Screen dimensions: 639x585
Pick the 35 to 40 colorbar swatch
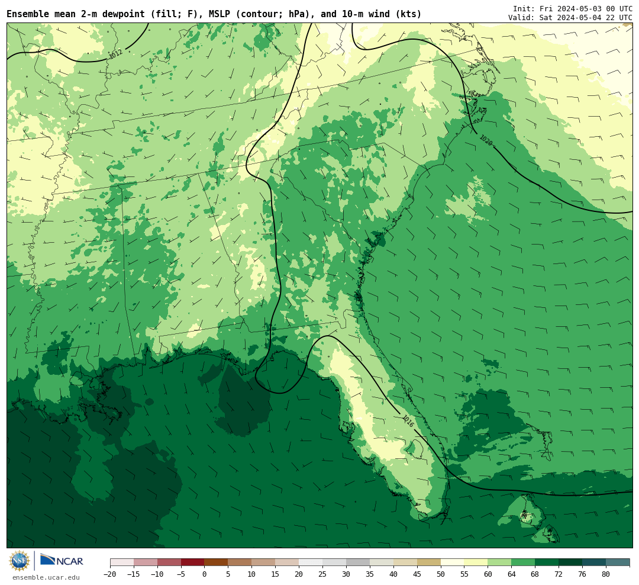click(382, 562)
